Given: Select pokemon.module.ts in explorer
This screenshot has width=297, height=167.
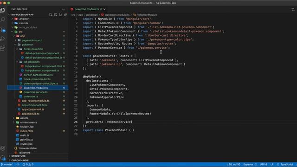Looking at the screenshot, I should tap(38, 88).
